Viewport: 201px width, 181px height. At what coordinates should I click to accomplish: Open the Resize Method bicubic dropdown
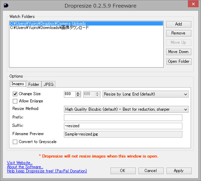tap(126, 109)
